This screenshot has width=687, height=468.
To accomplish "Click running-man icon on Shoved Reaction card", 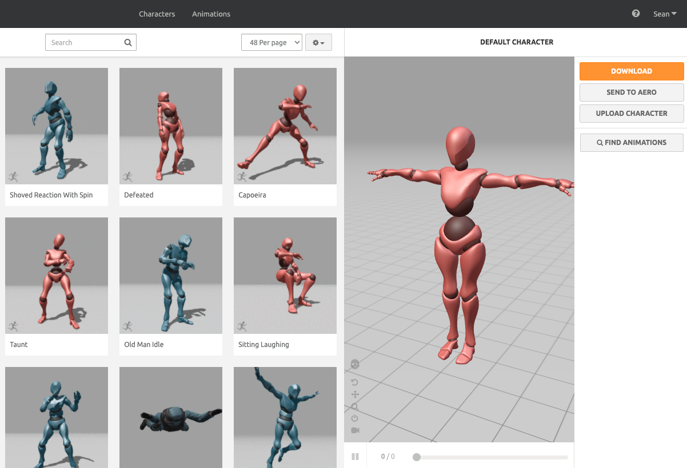I will point(13,177).
